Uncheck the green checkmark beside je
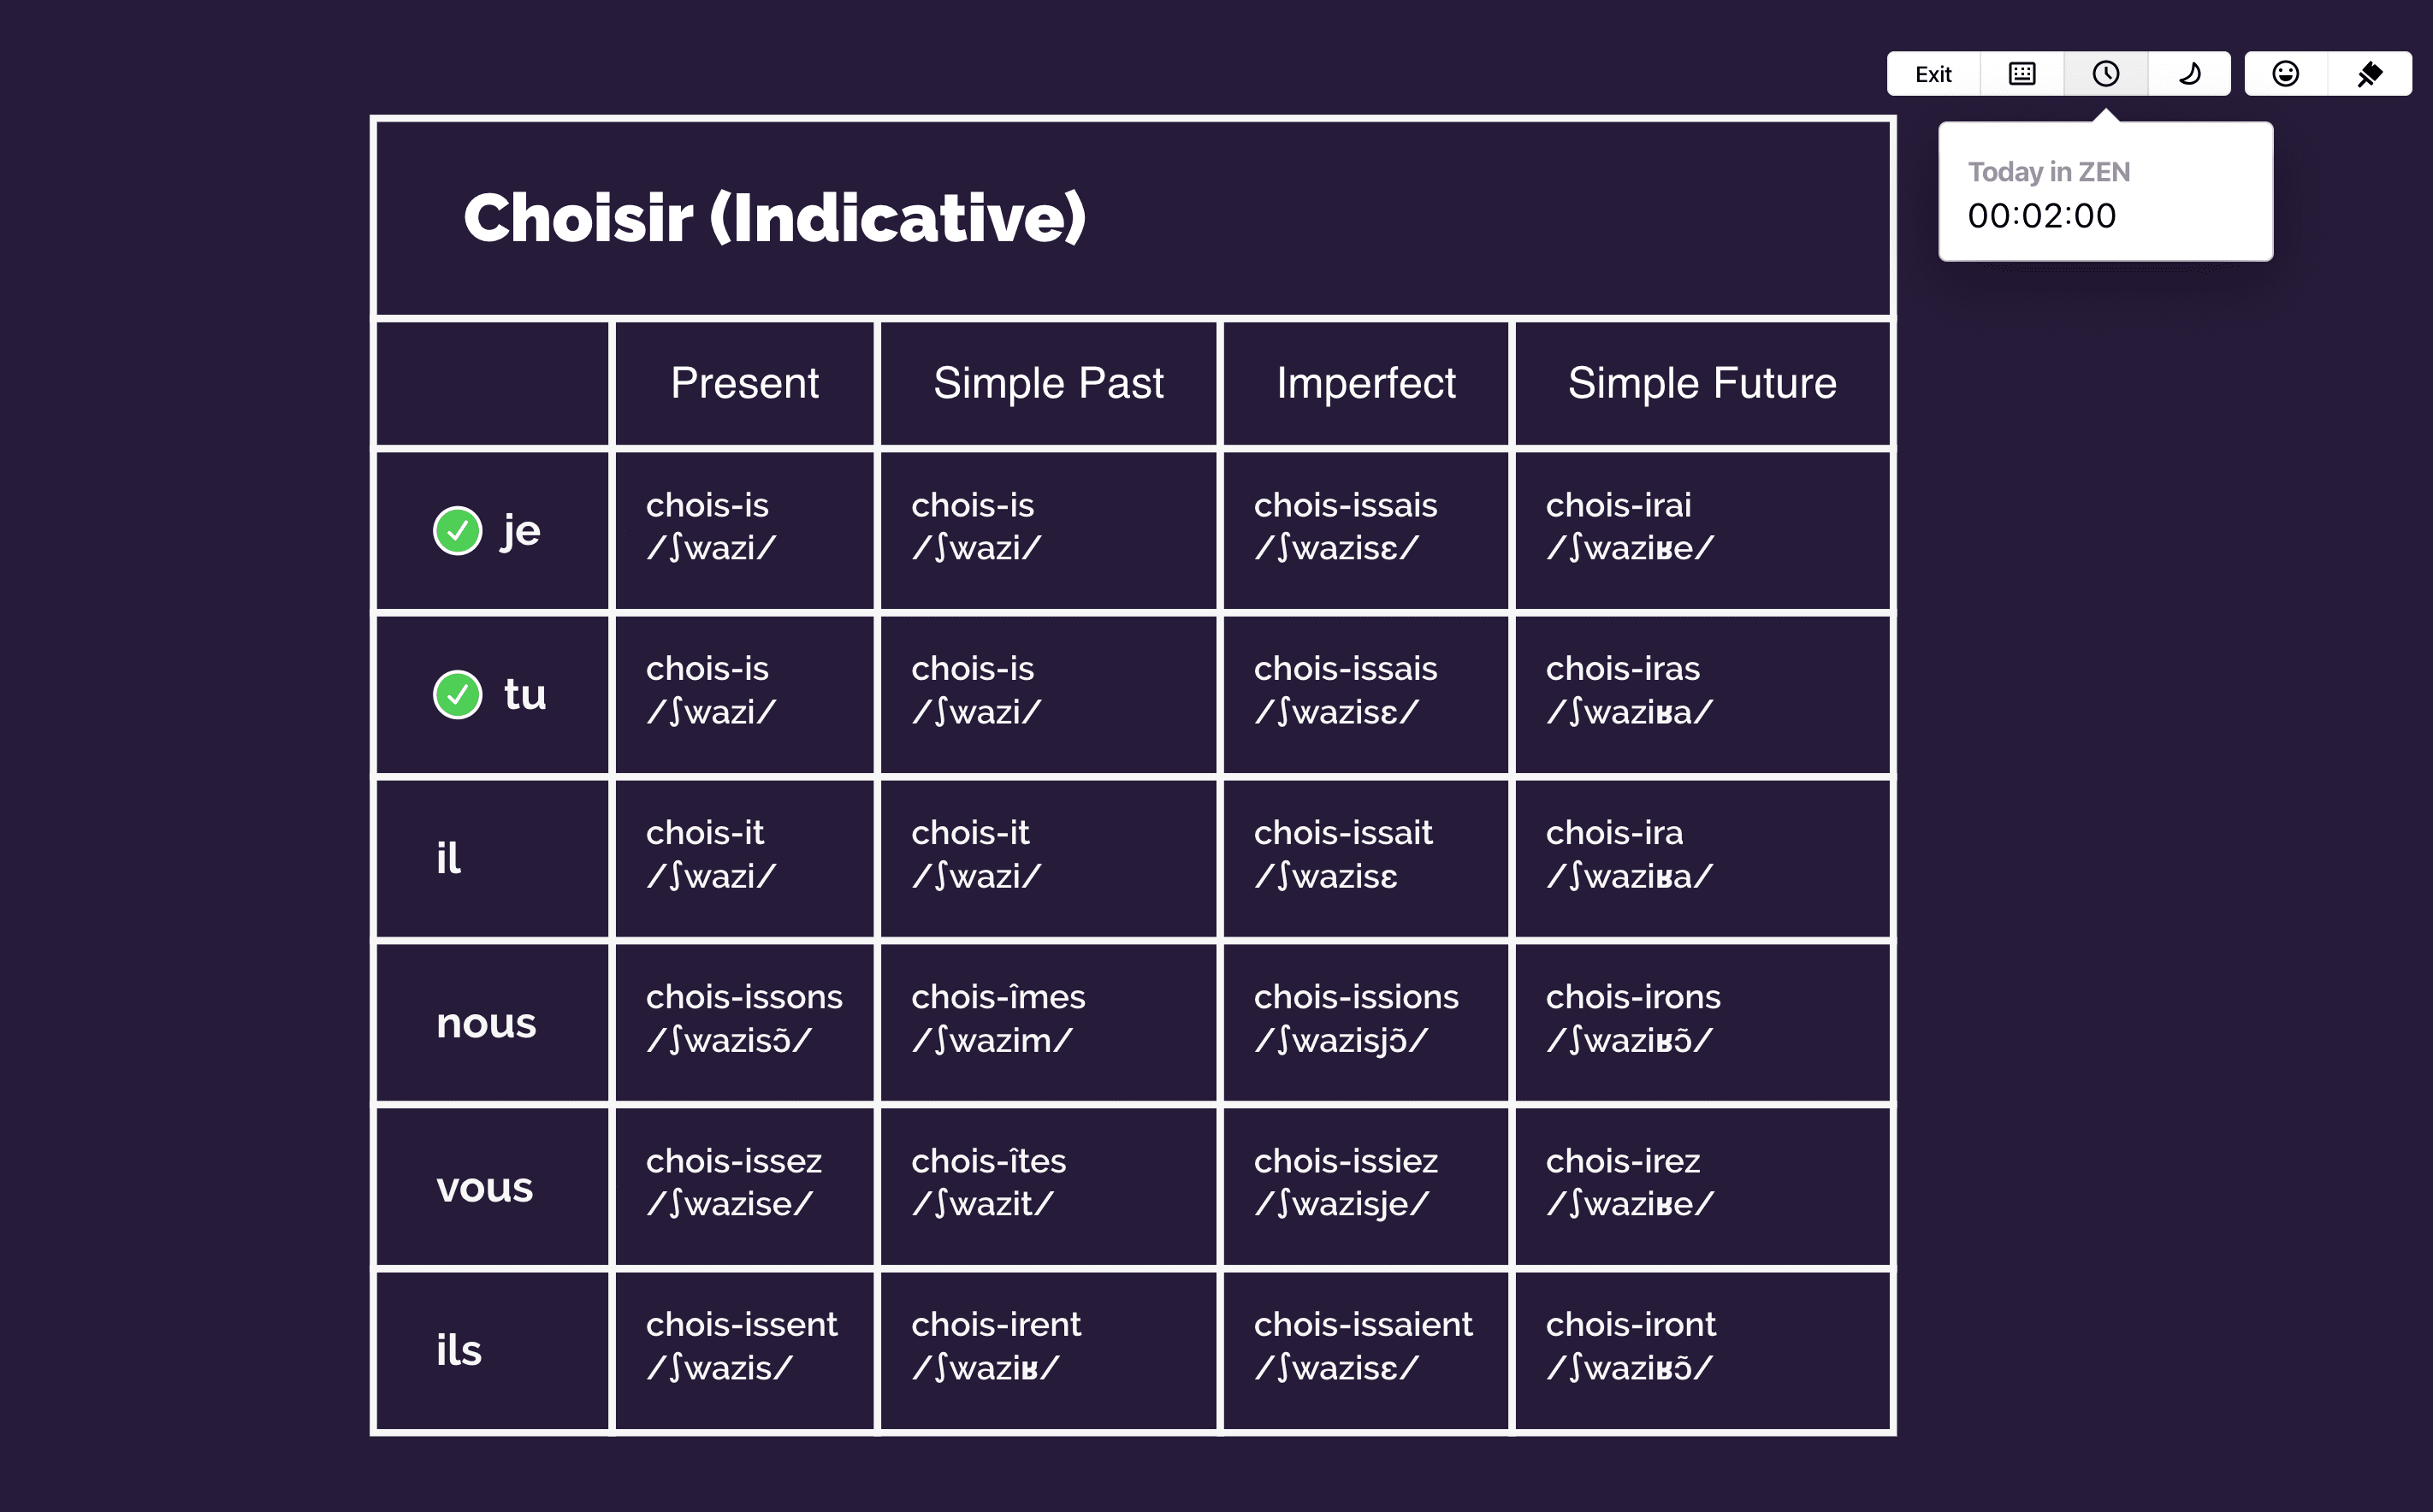The image size is (2433, 1512). tap(458, 531)
